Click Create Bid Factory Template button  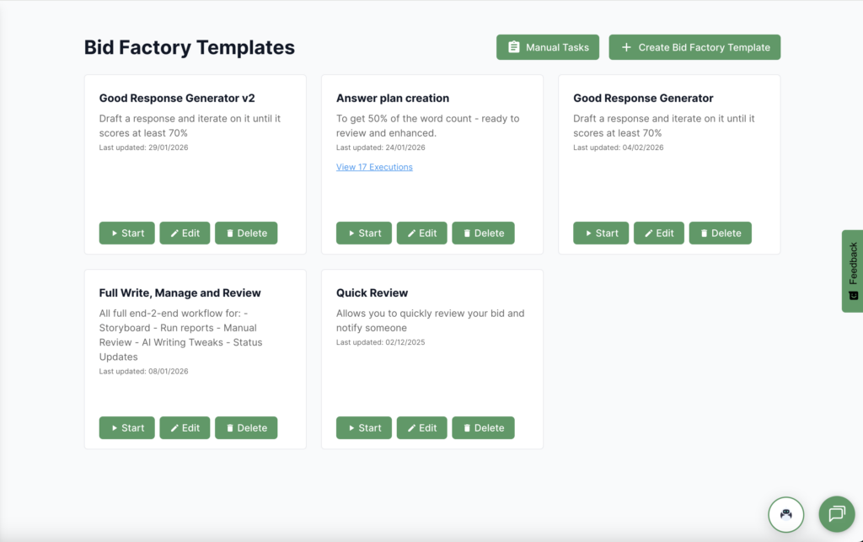[694, 47]
